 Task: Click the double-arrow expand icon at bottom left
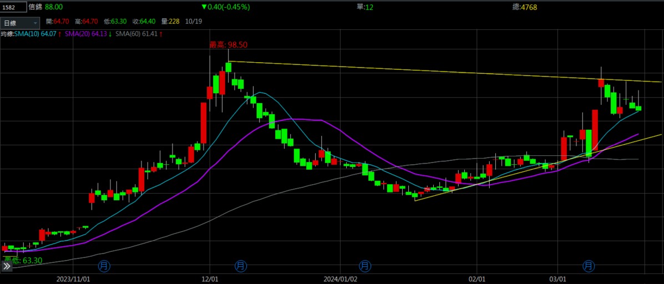[x=7, y=266]
